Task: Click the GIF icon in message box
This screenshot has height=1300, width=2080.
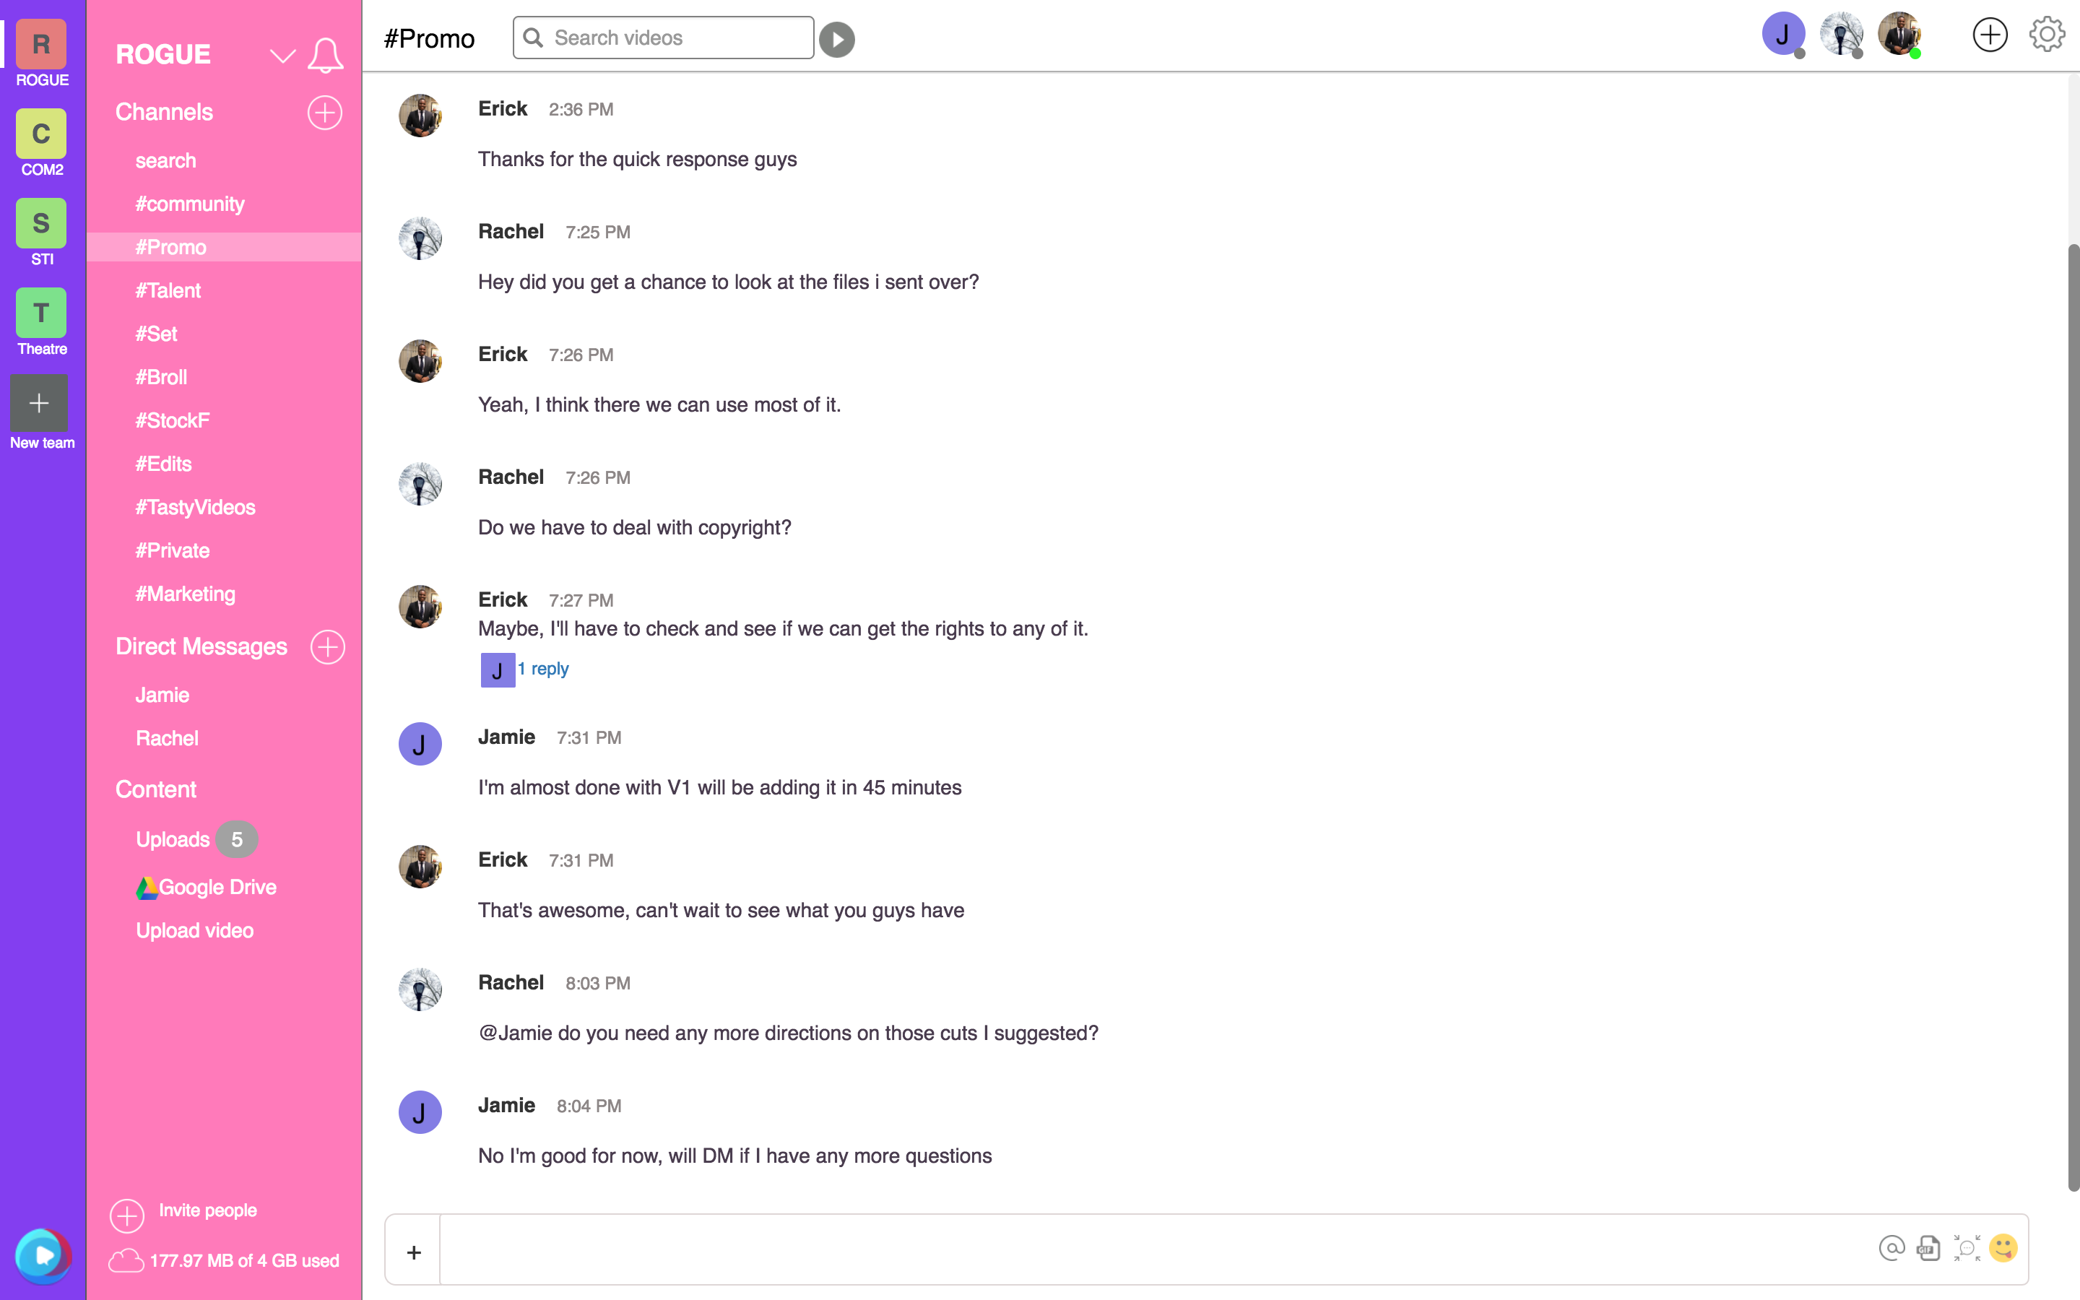Action: click(1929, 1247)
